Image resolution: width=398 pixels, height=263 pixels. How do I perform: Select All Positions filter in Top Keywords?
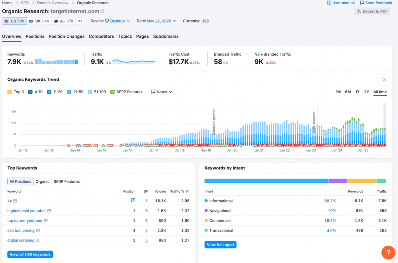[x=21, y=181]
